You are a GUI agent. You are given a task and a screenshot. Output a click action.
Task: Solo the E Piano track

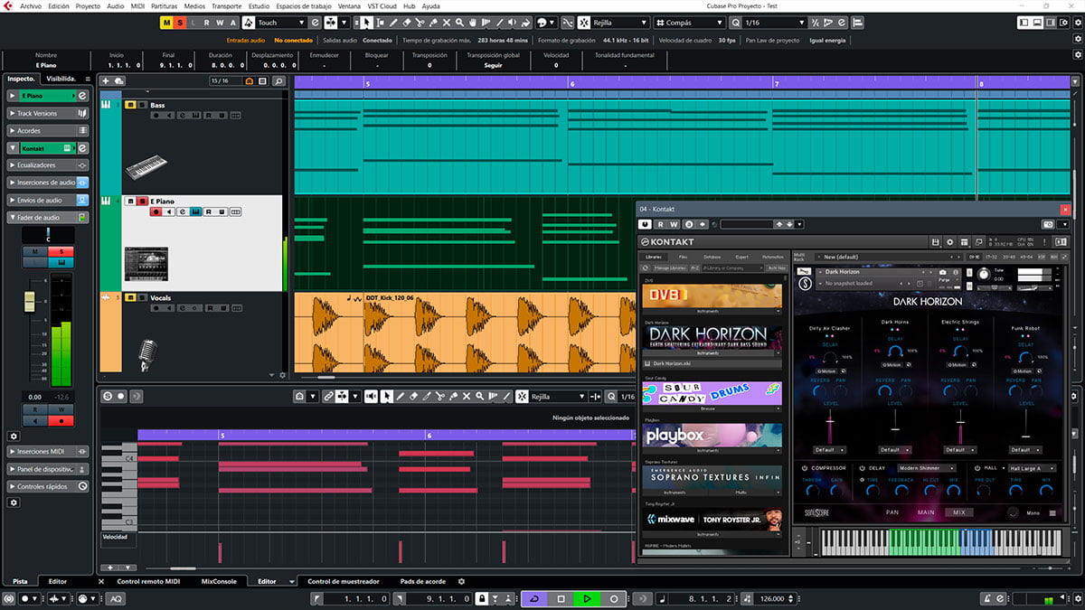tap(142, 201)
